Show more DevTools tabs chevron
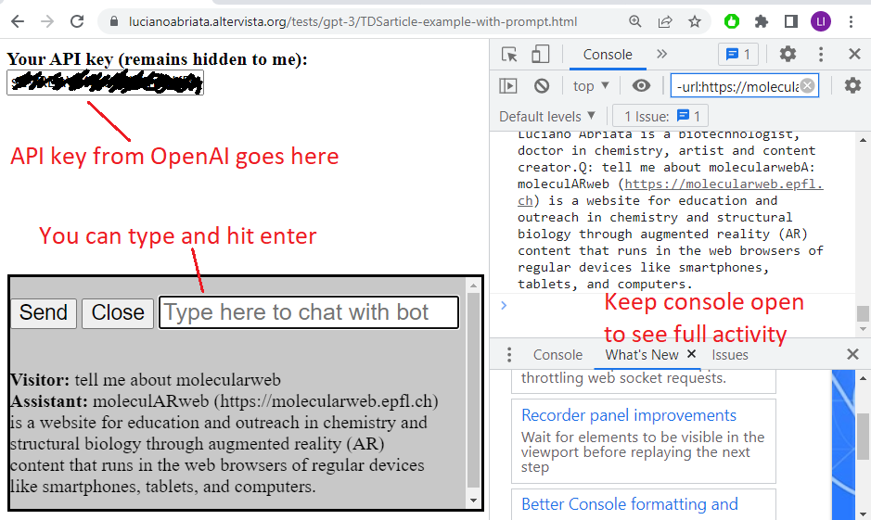Screen dimensions: 871x520 [x=661, y=54]
